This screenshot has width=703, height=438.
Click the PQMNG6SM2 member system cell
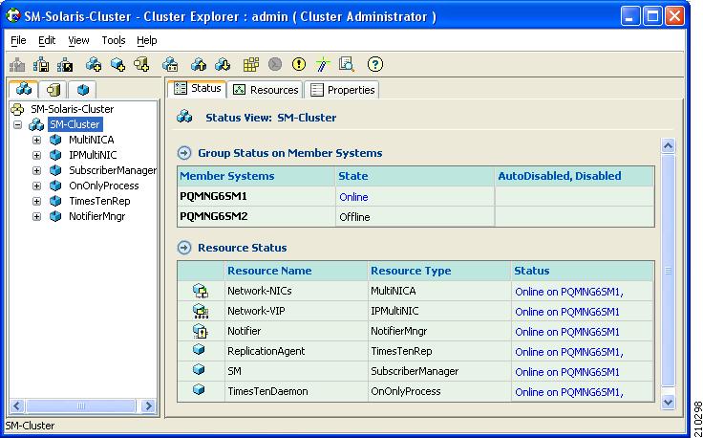pyautogui.click(x=256, y=217)
